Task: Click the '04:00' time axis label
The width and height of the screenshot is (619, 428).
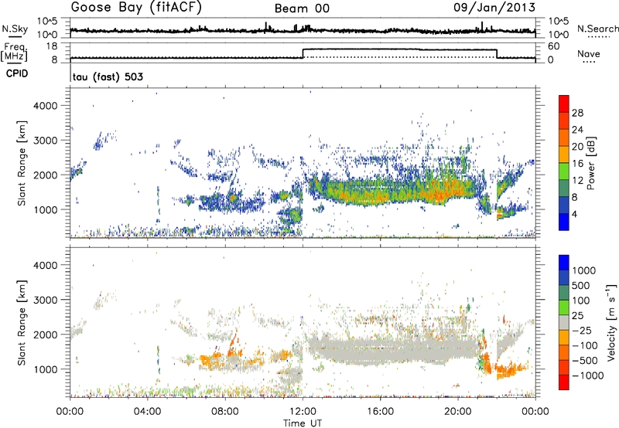Action: (147, 412)
